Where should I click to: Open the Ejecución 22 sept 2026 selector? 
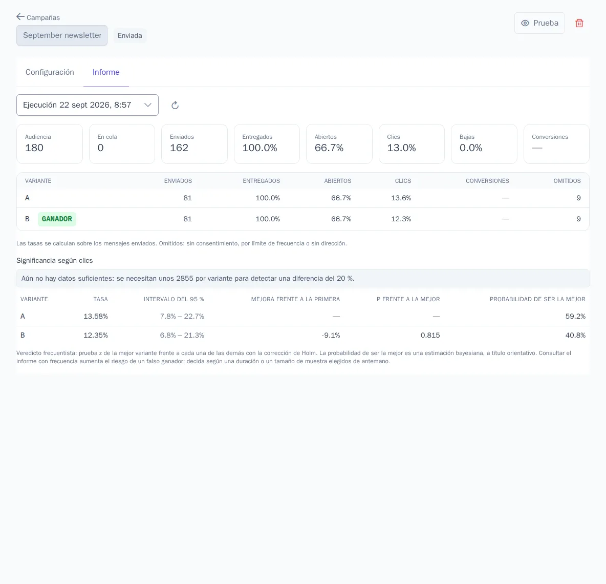coord(88,105)
